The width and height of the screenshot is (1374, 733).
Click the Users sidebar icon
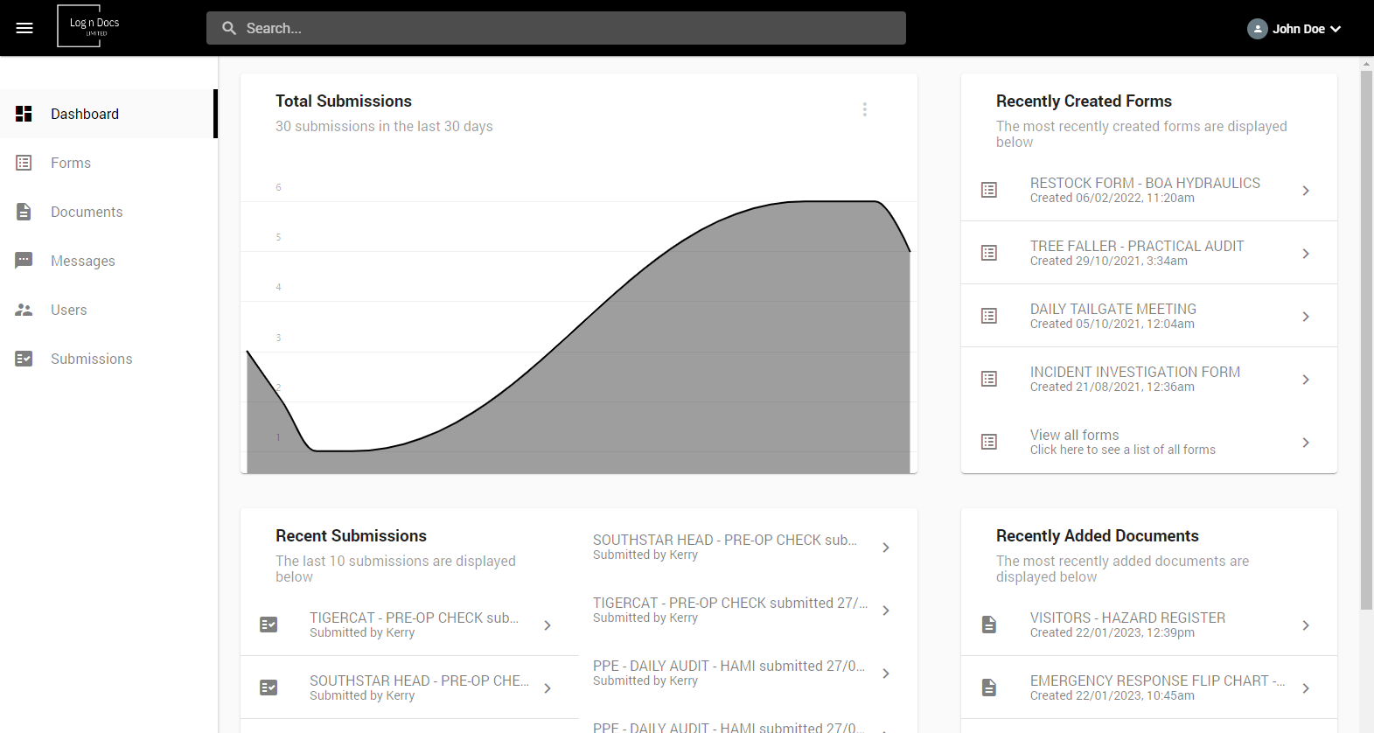[24, 310]
